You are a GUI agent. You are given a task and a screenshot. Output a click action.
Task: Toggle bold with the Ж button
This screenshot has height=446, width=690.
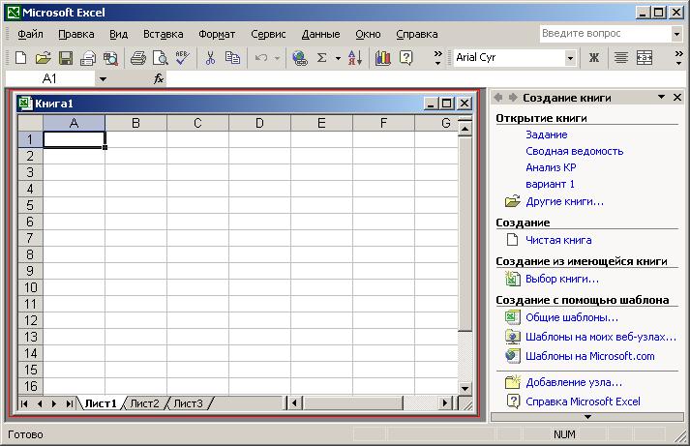tap(593, 58)
